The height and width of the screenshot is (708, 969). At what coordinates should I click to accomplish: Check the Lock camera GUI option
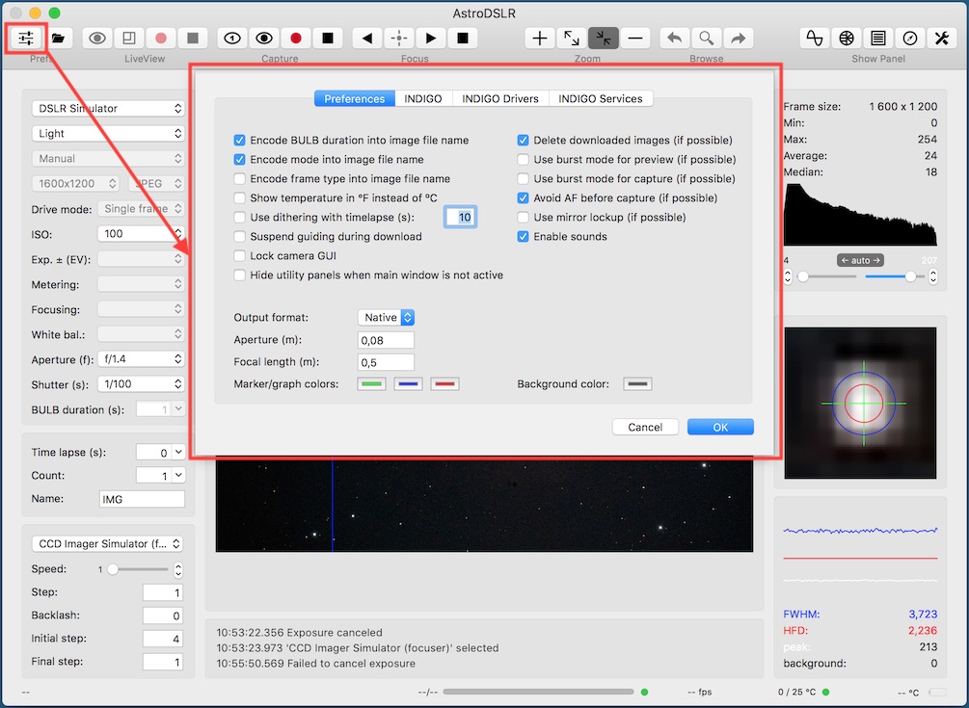[x=240, y=255]
